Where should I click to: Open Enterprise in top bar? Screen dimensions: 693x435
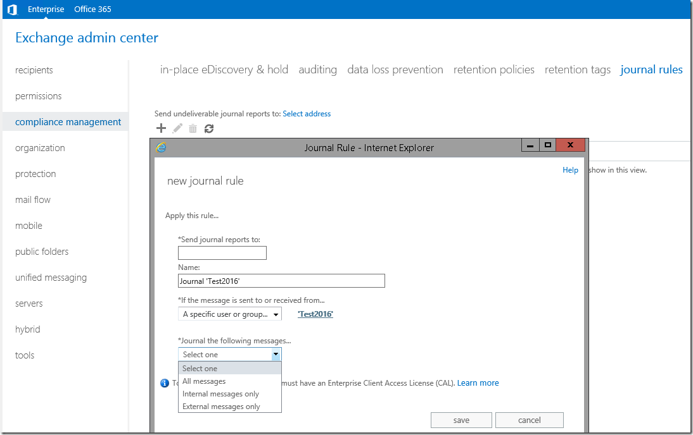coord(46,9)
